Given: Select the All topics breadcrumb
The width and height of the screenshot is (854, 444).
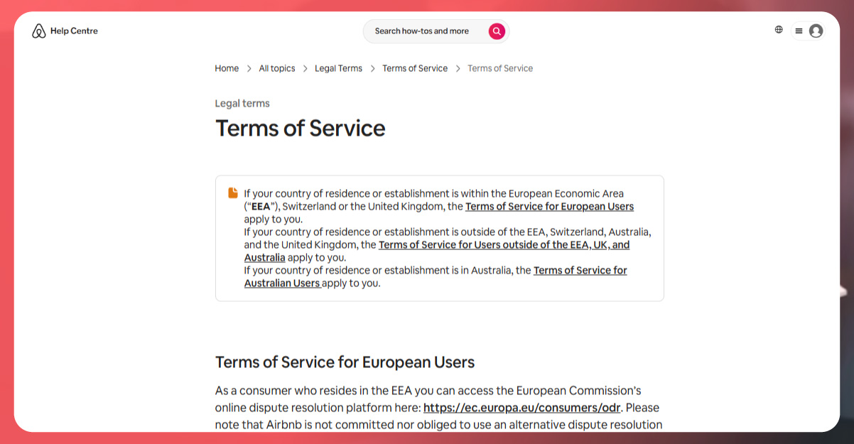Looking at the screenshot, I should pyautogui.click(x=276, y=69).
